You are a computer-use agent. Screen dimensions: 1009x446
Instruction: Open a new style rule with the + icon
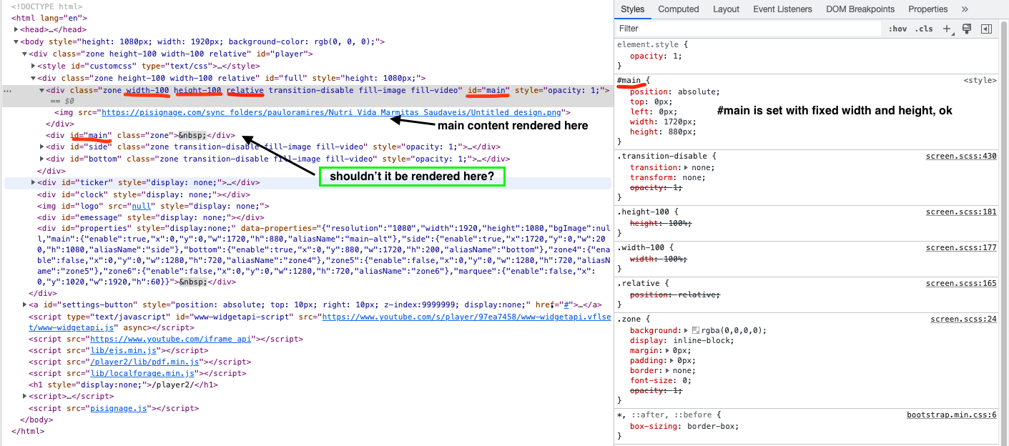pos(947,29)
